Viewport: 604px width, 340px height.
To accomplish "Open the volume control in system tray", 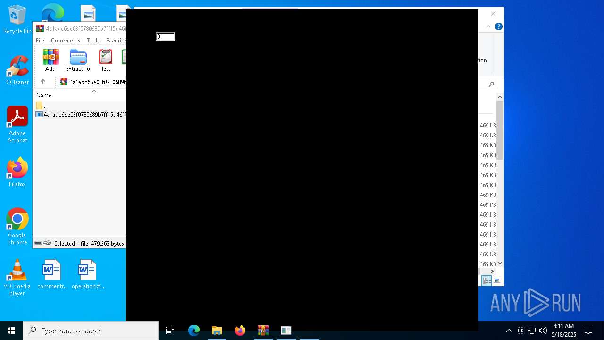I will [543, 331].
